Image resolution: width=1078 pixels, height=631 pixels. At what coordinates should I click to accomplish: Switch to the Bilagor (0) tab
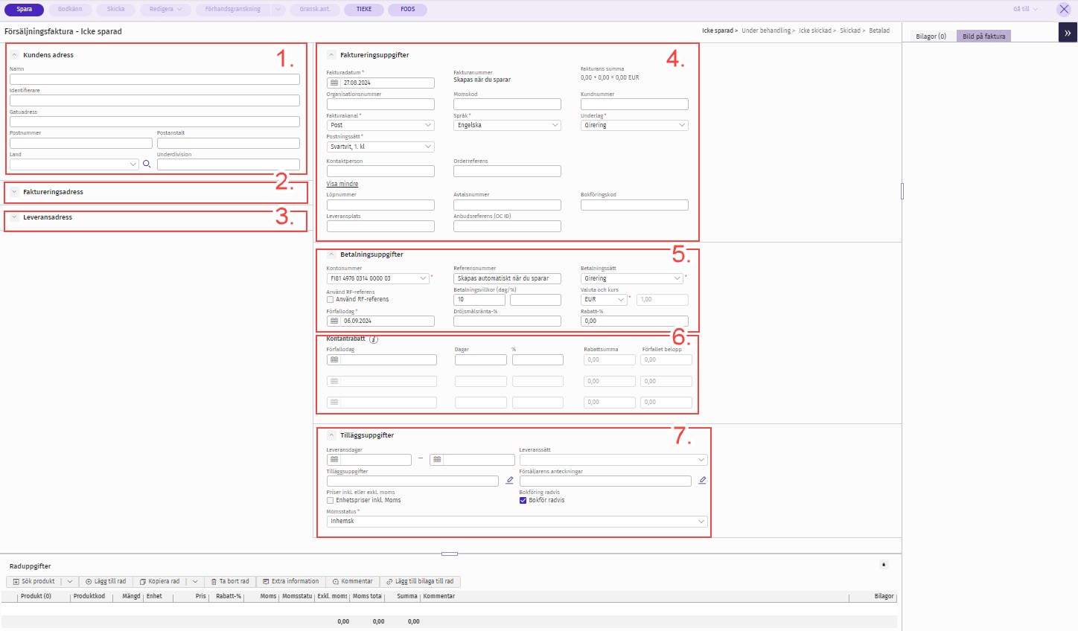[931, 36]
